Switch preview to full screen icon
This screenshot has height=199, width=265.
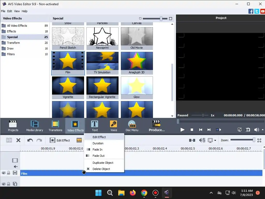(239, 130)
